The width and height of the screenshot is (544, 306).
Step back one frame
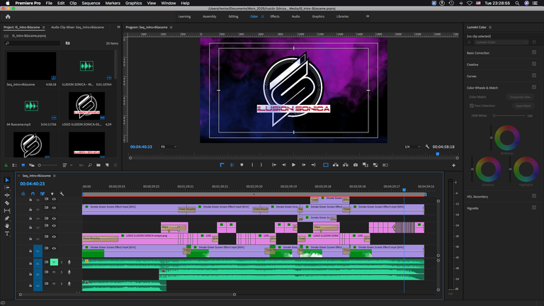284,165
